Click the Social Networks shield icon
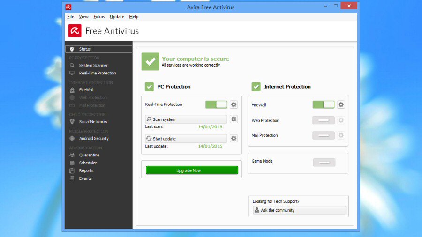The width and height of the screenshot is (422, 237). 72,121
